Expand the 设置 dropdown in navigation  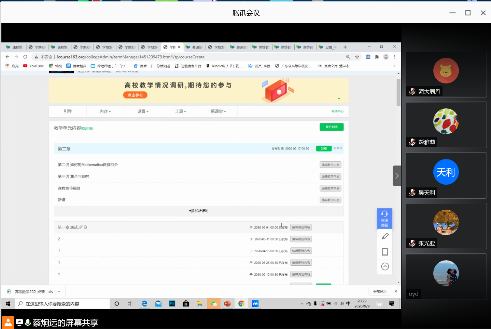point(143,111)
